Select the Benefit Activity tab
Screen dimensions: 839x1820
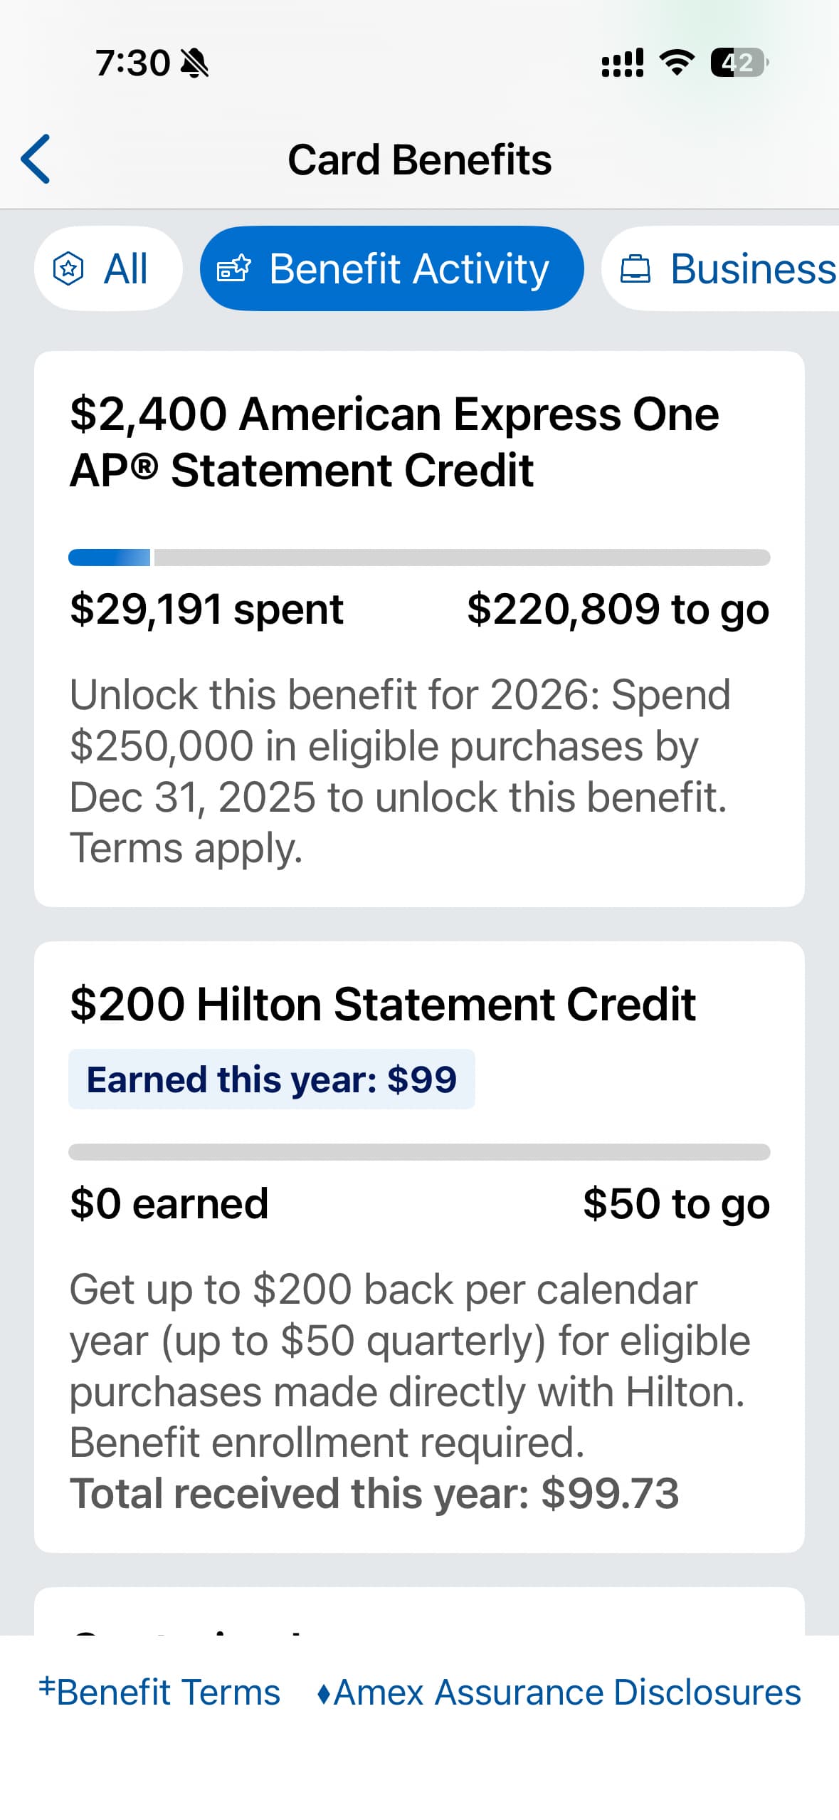coord(391,268)
